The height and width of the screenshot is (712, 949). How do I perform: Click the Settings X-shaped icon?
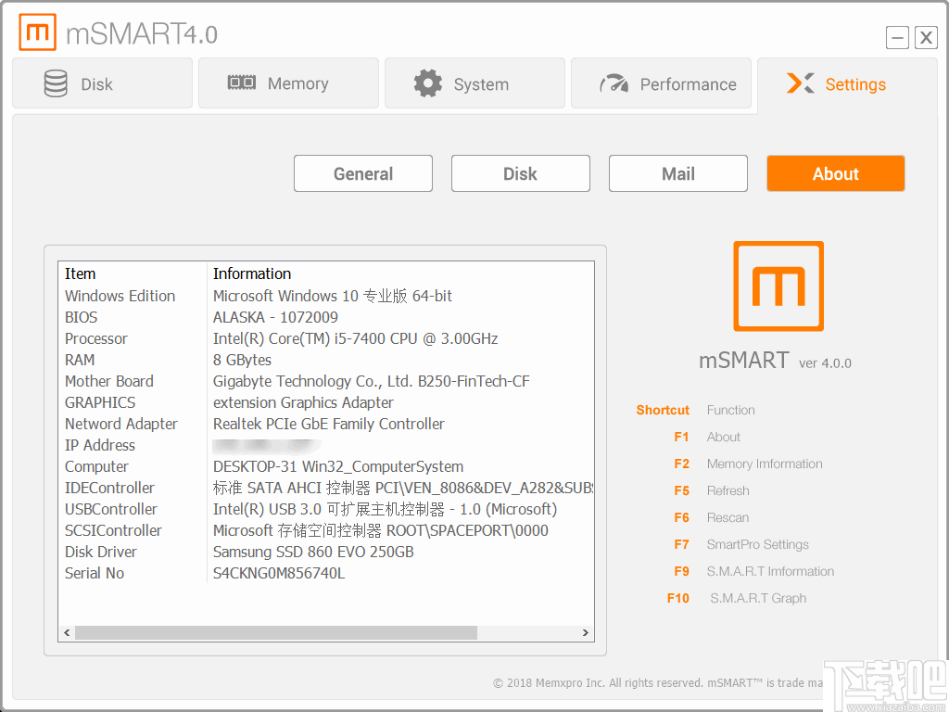pos(801,83)
